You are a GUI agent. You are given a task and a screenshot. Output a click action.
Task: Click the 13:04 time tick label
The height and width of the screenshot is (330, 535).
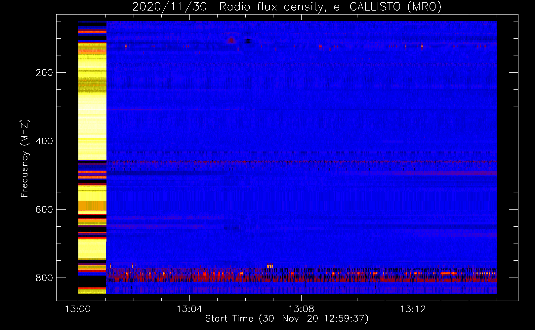[189, 309]
